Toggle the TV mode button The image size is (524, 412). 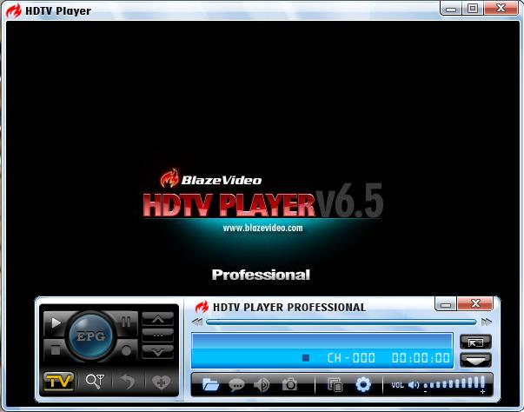tap(58, 382)
